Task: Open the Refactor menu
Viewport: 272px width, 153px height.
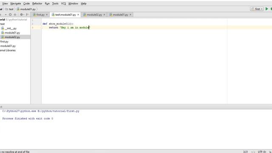Action: pyautogui.click(x=37, y=3)
